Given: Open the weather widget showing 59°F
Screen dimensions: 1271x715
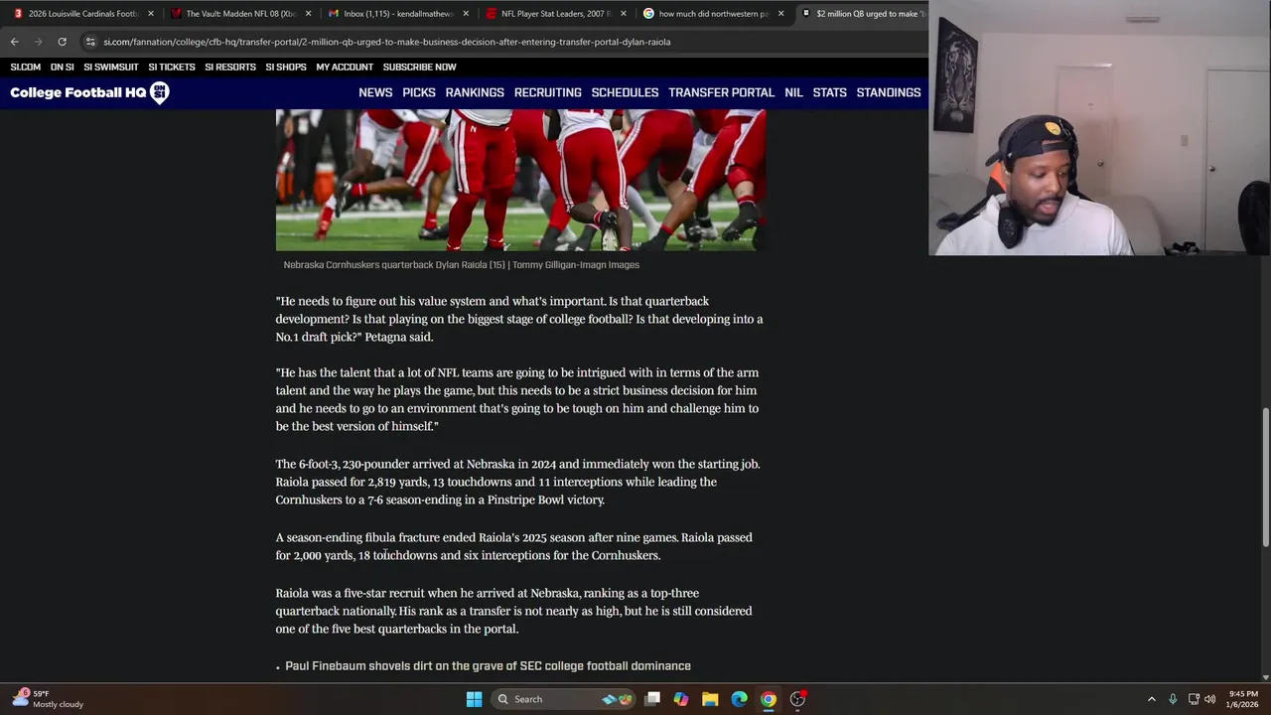Looking at the screenshot, I should 48,699.
